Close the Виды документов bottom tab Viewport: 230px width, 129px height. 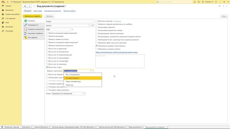coord(143,127)
